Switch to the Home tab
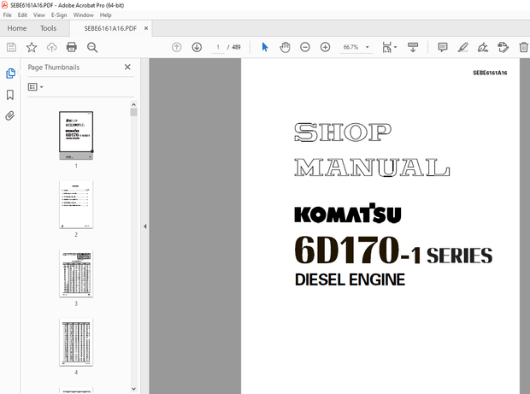Image resolution: width=530 pixels, height=394 pixels. (17, 28)
